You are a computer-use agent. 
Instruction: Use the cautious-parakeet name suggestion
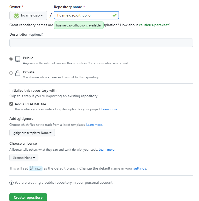[x=154, y=25]
